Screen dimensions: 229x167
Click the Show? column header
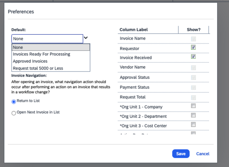(x=194, y=30)
